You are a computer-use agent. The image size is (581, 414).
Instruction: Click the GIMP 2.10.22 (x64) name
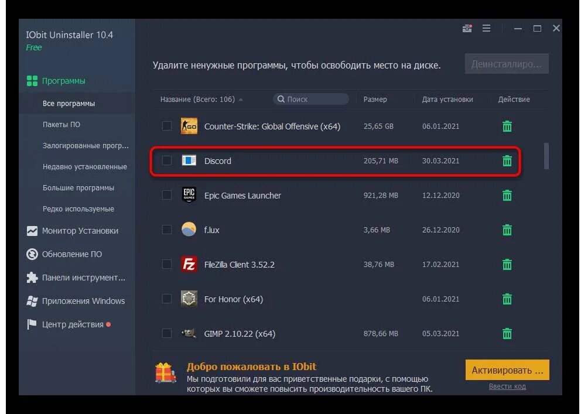[240, 334]
